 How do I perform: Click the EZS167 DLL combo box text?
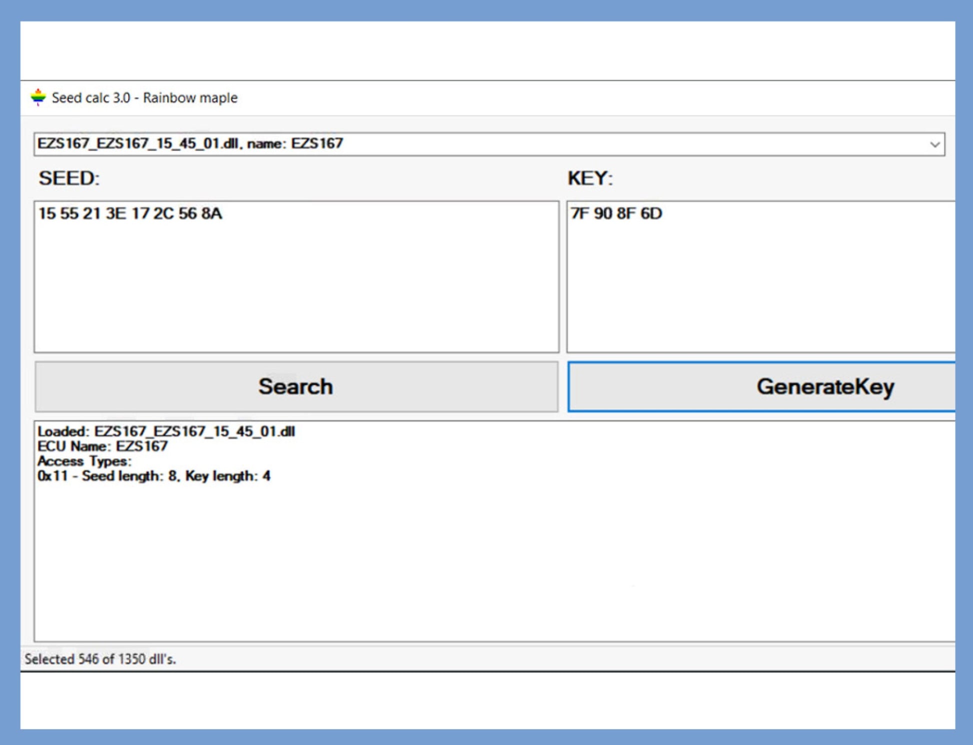[190, 144]
